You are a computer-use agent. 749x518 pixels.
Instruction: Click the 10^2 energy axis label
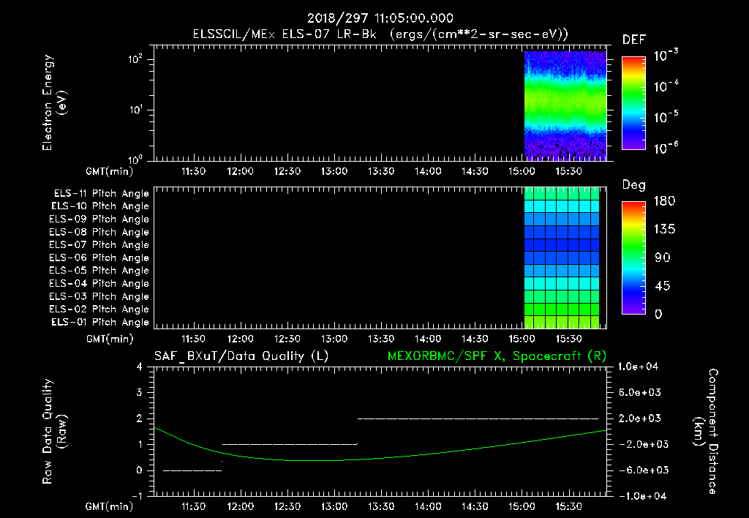click(x=135, y=59)
